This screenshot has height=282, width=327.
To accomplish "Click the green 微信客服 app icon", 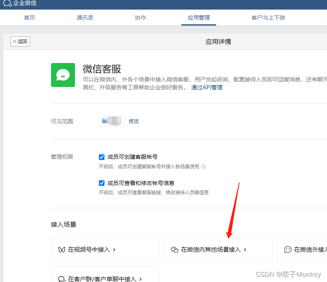I will [x=63, y=75].
